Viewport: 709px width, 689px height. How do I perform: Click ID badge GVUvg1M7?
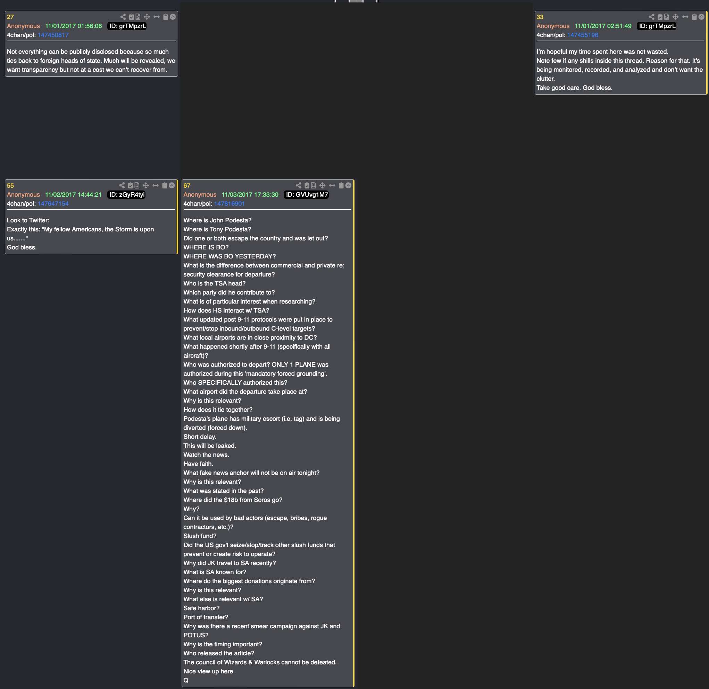pos(307,195)
